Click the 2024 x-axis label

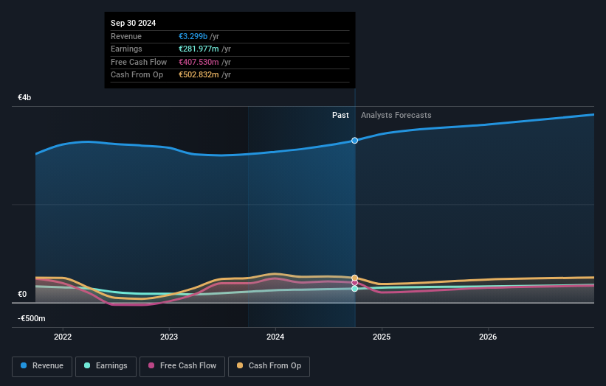tap(275, 337)
